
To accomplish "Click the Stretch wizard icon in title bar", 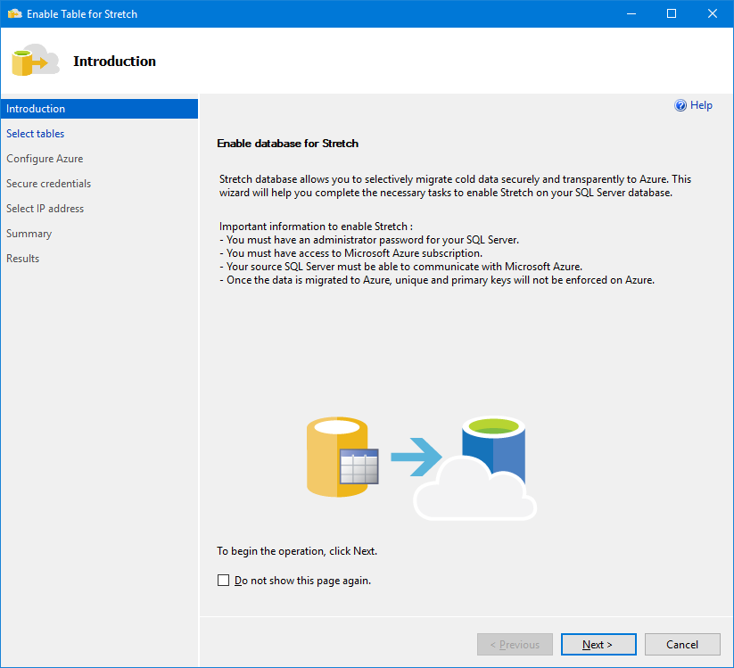I will pos(14,13).
